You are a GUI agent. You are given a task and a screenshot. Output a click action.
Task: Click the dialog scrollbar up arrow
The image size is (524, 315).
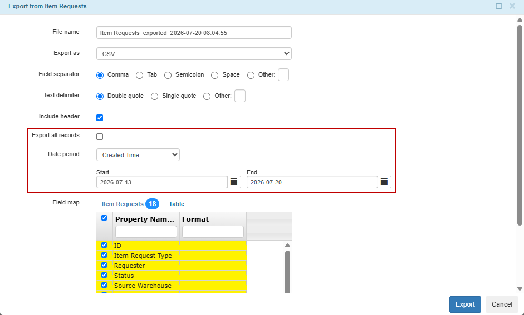pos(520,19)
